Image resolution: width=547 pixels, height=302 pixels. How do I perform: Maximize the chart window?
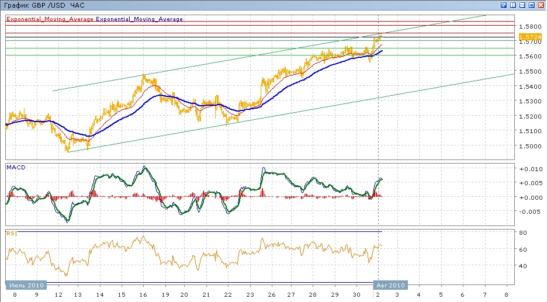[530, 5]
